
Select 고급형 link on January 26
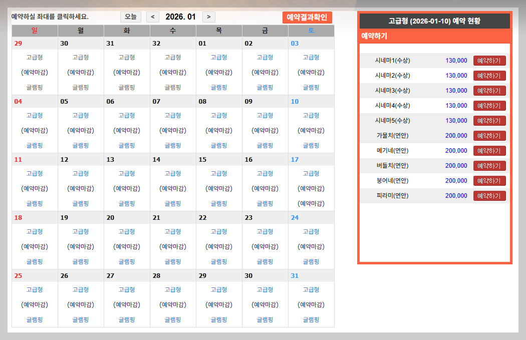(x=81, y=289)
